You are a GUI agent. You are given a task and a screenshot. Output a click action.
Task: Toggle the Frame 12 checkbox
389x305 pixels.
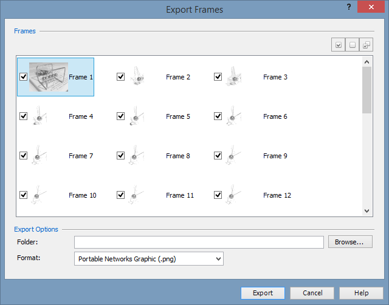tap(218, 195)
